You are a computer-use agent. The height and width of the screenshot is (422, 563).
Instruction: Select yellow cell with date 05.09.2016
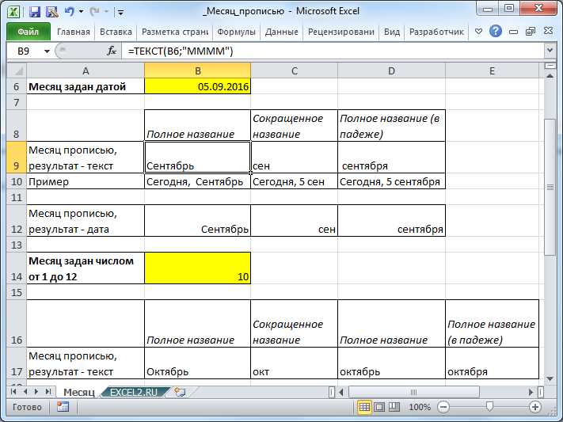[x=197, y=87]
